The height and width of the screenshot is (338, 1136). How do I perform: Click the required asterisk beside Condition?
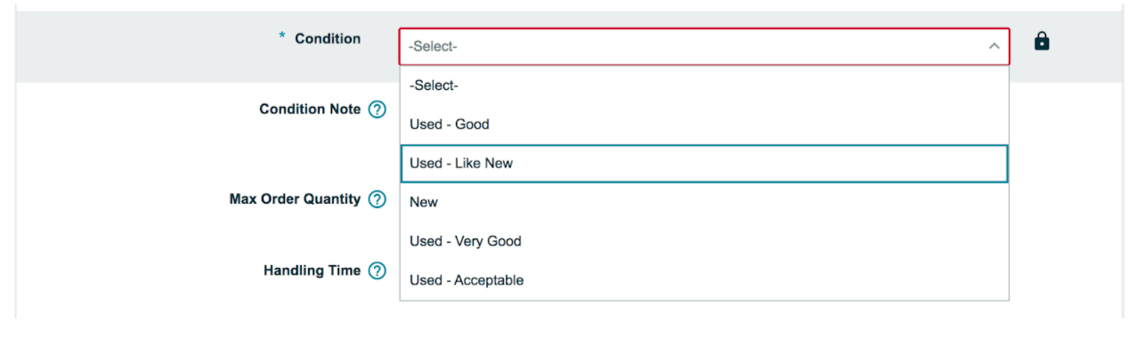point(282,37)
